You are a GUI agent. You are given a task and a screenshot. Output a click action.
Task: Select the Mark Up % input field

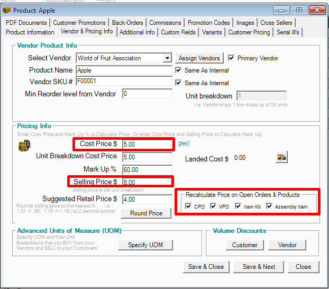pos(147,169)
